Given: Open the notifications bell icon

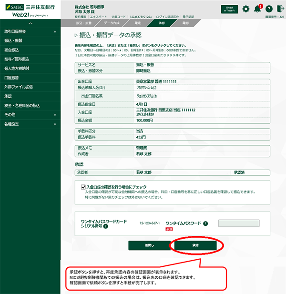Looking at the screenshot, I should pos(258,9).
